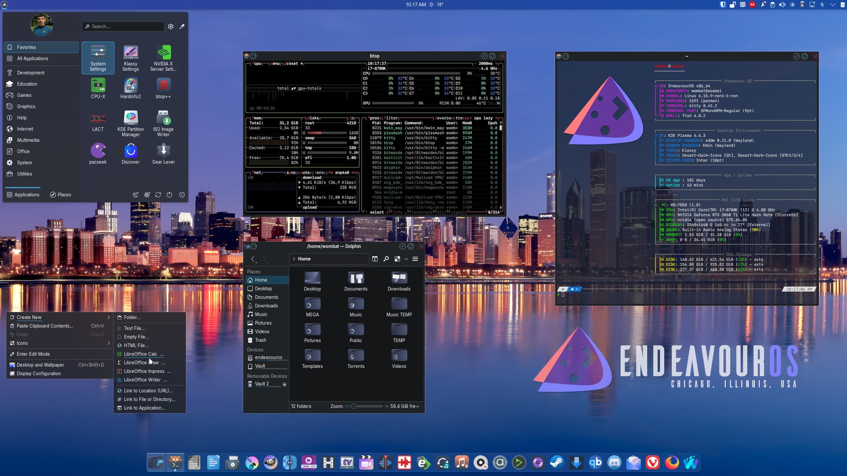Switch to Applications tab in launcher
847x476 pixels.
(x=23, y=194)
